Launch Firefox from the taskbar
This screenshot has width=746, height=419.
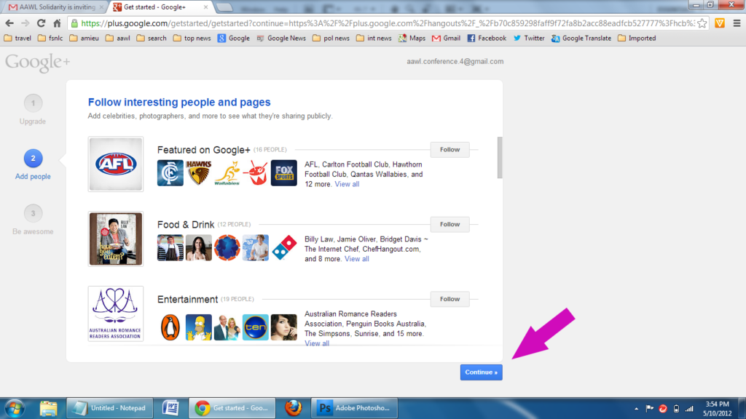click(x=293, y=408)
